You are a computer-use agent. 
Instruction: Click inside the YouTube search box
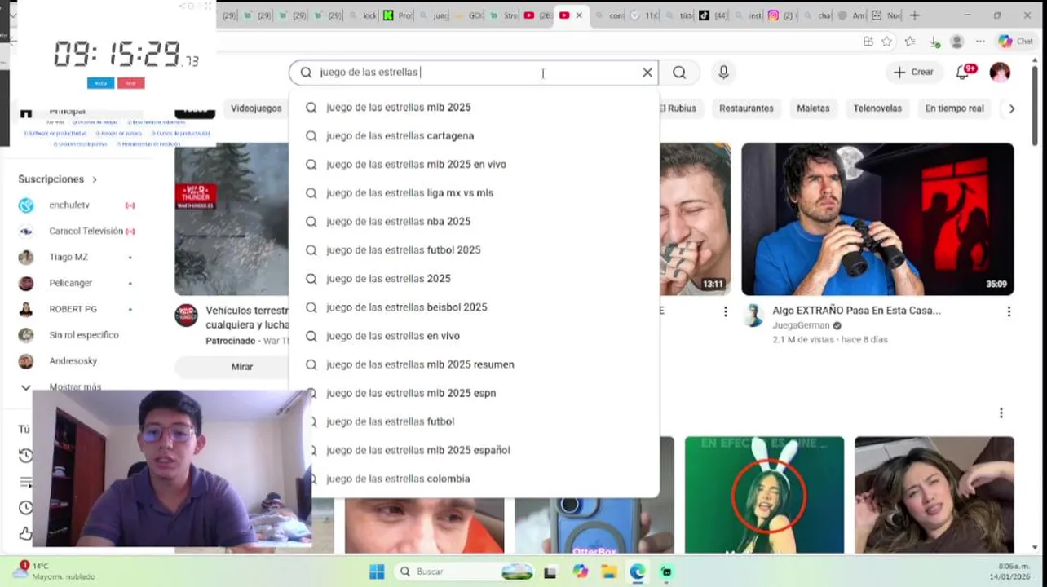coord(473,73)
